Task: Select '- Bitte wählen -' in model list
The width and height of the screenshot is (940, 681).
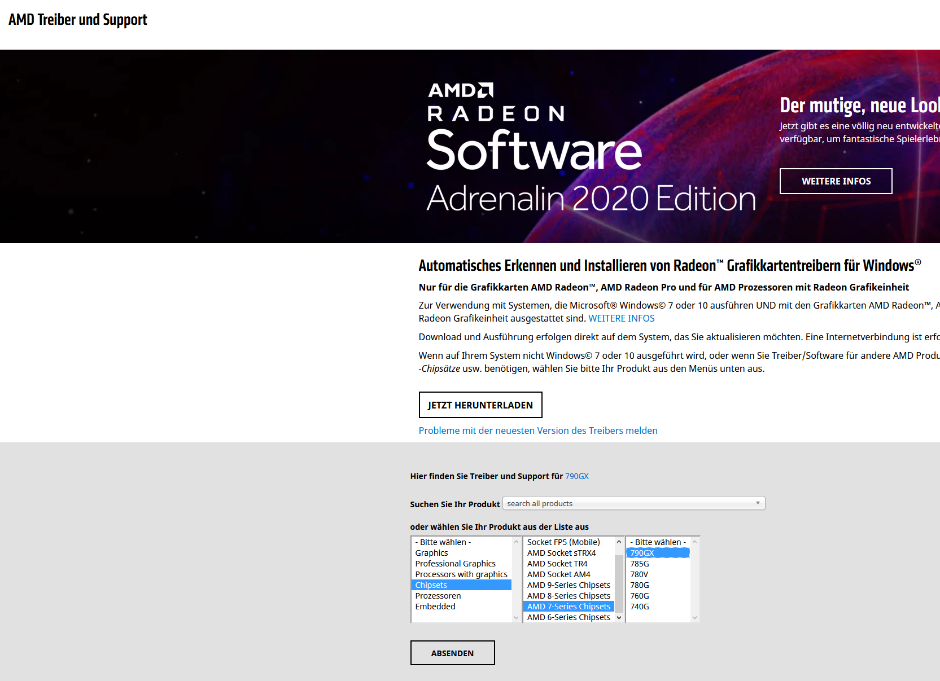Action: 658,542
